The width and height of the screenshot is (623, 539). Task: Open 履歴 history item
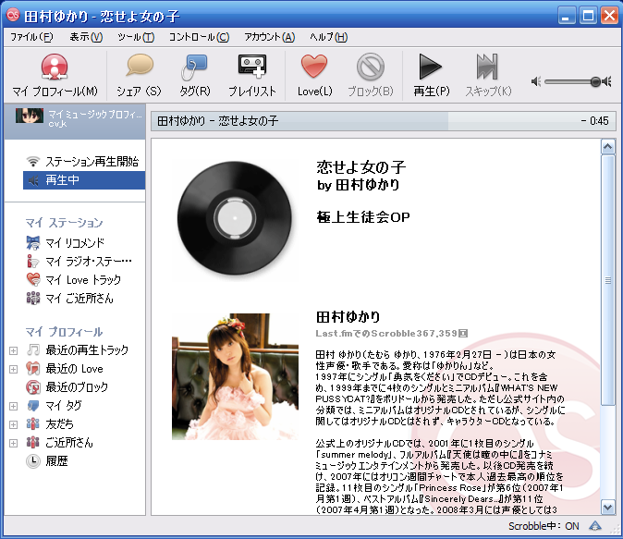click(56, 460)
